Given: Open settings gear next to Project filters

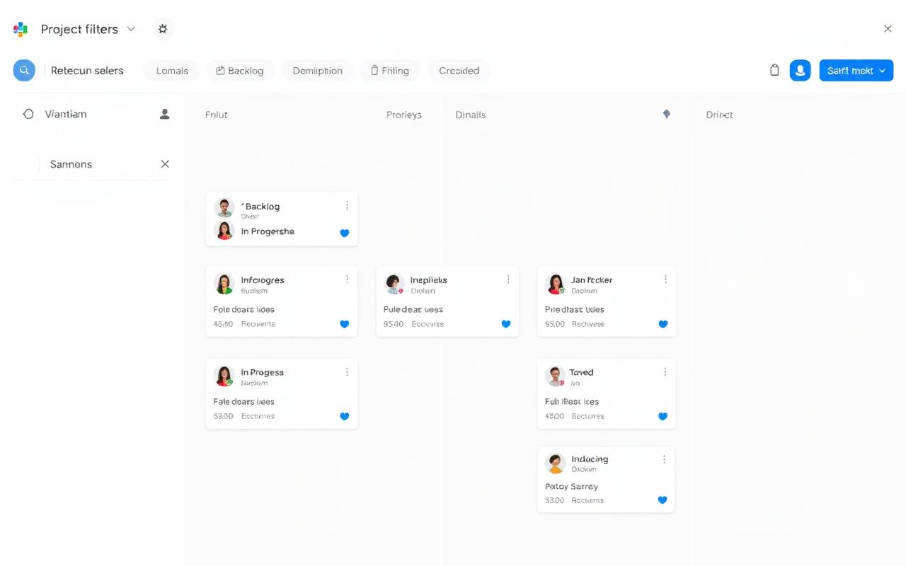Looking at the screenshot, I should tap(163, 29).
